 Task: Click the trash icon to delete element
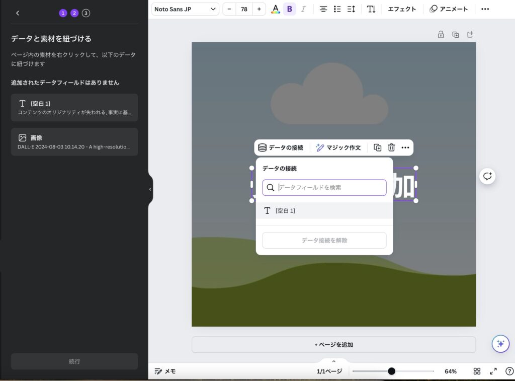(x=391, y=147)
